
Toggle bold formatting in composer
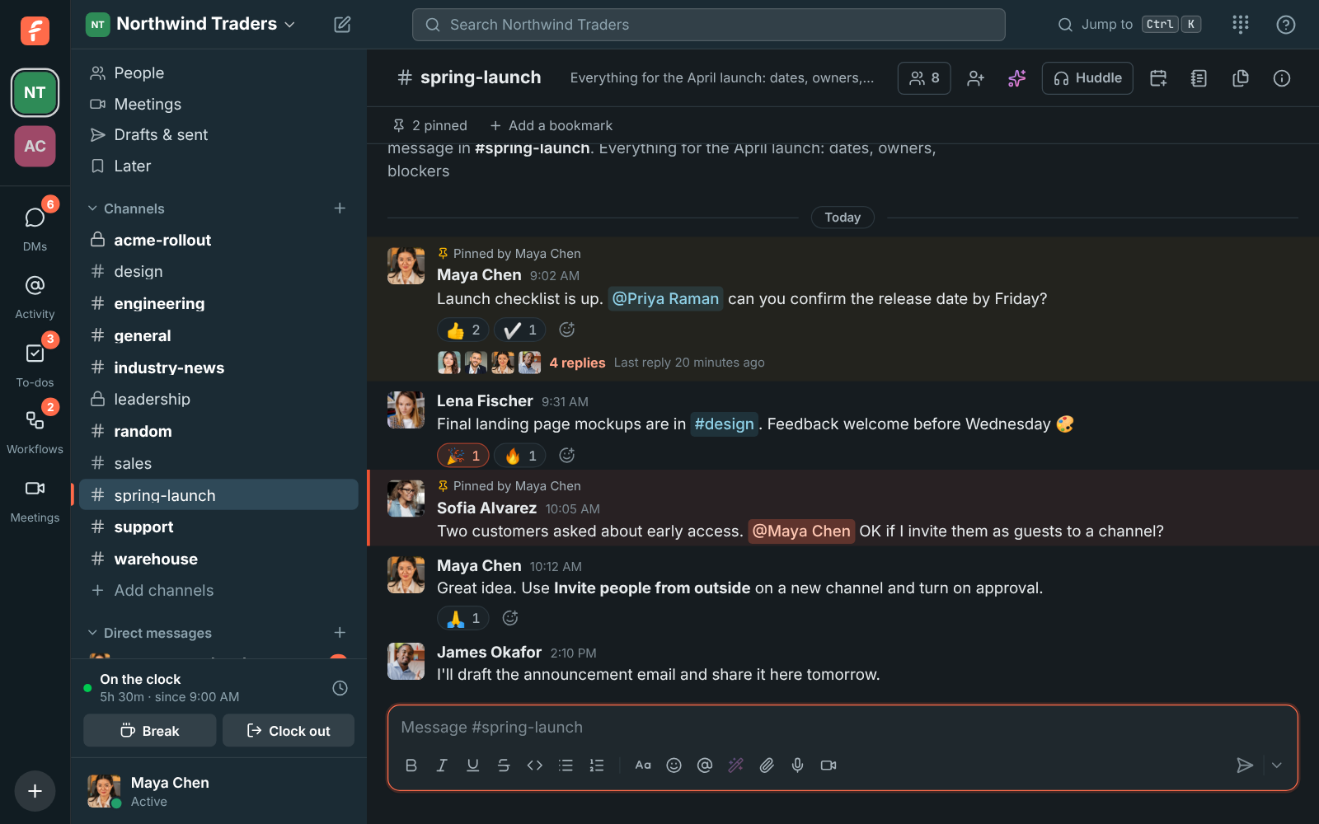click(x=411, y=765)
